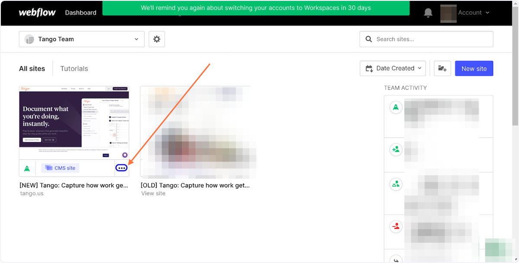The width and height of the screenshot is (519, 263).
Task: Focus the Search sites field
Action: [x=426, y=39]
